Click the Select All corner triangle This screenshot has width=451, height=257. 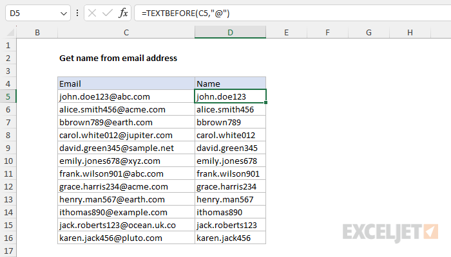11,32
